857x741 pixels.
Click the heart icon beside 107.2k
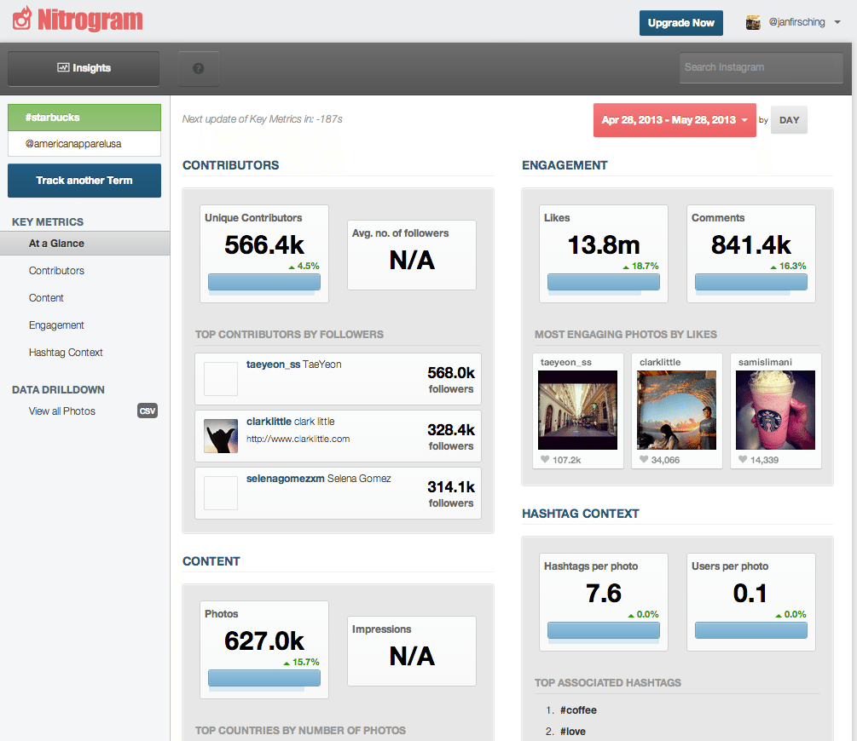pyautogui.click(x=545, y=459)
